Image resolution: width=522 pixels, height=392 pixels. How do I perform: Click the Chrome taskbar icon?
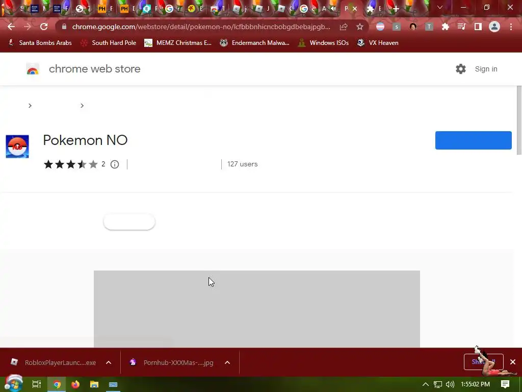(57, 384)
